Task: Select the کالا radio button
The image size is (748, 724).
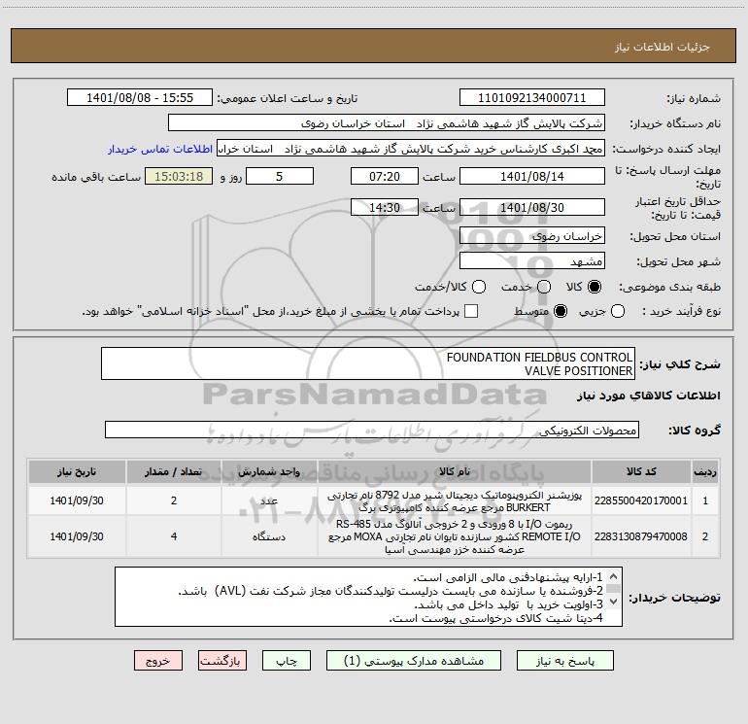Action: tap(595, 287)
